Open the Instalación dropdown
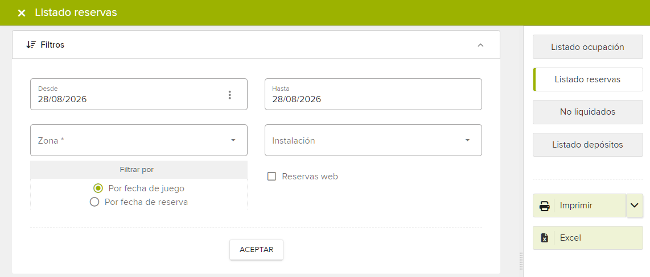The height and width of the screenshot is (277, 650). coord(373,140)
